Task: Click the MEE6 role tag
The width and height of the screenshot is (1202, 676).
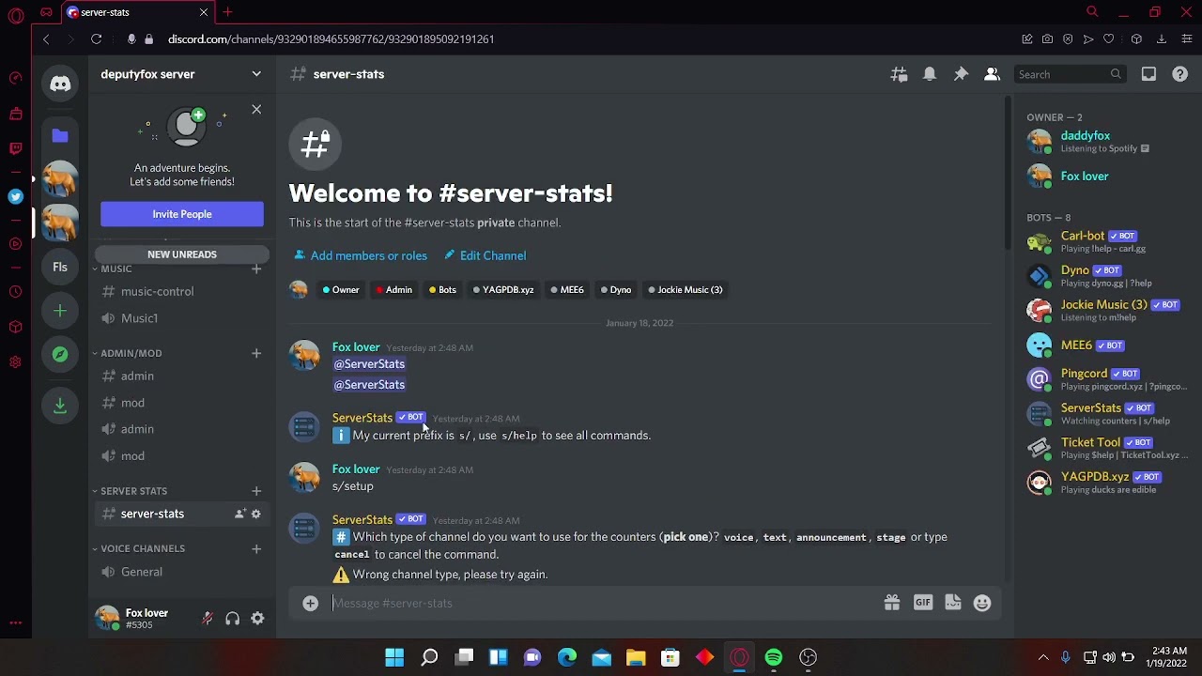Action: click(566, 290)
